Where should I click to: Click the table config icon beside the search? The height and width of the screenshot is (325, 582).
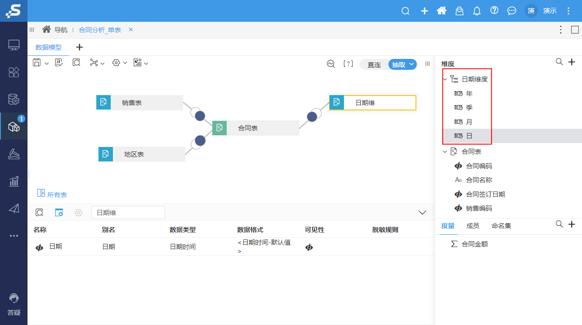click(x=59, y=212)
